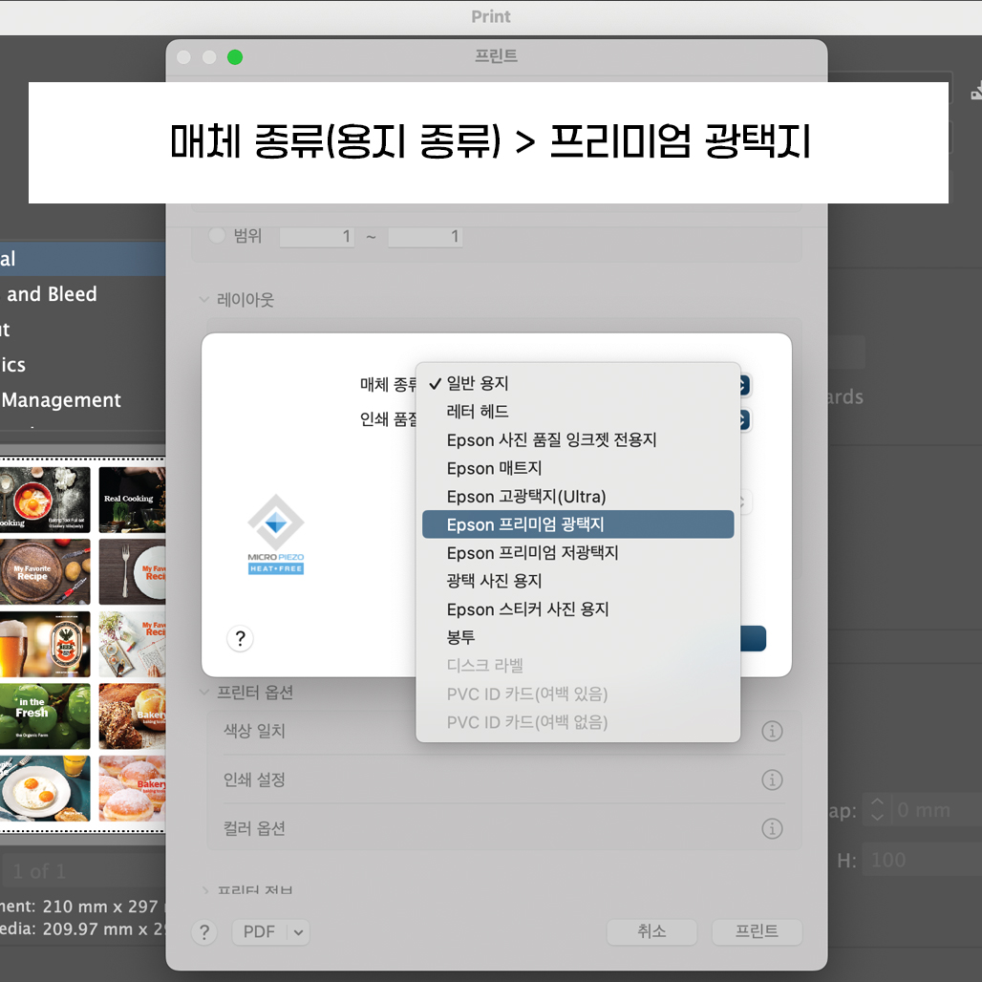Collapse the 프린터 옵션 section

204,692
